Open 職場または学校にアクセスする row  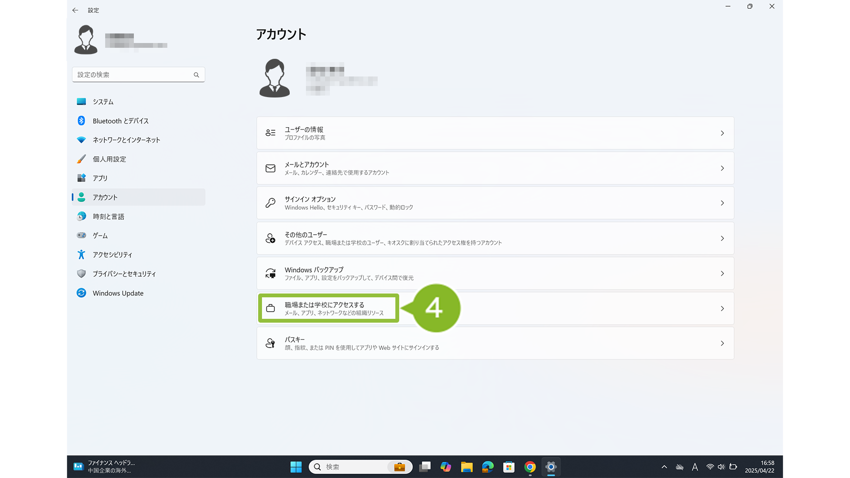coord(495,308)
